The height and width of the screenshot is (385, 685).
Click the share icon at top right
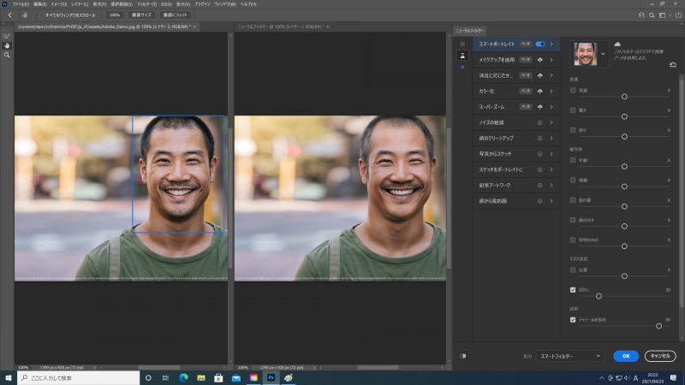click(x=678, y=15)
